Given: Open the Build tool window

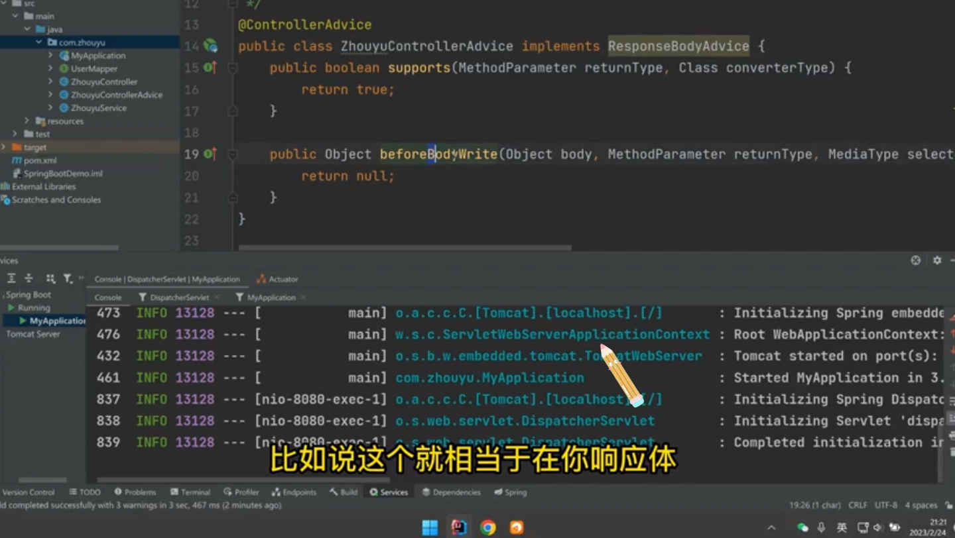Looking at the screenshot, I should [344, 492].
